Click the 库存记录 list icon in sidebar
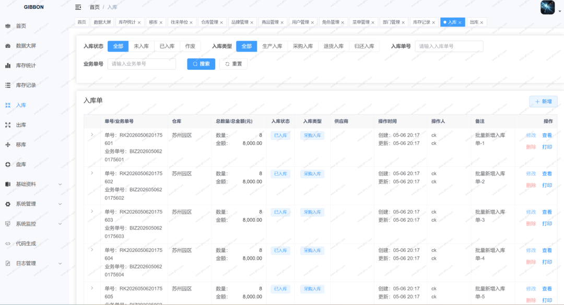The width and height of the screenshot is (564, 305). (x=8, y=85)
